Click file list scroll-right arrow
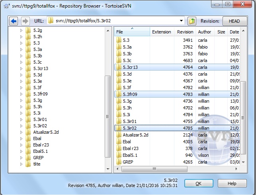This screenshot has width=256, height=195. [236, 169]
